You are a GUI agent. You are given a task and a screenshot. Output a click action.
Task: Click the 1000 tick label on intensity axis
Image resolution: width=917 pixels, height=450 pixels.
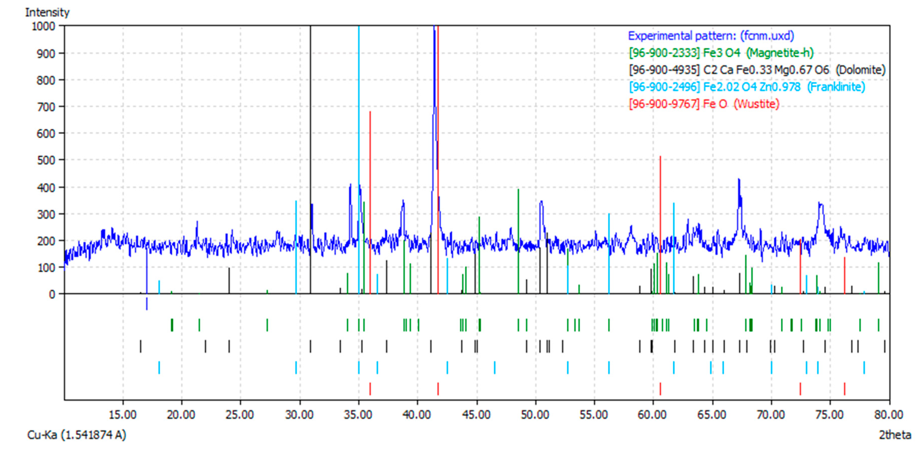pyautogui.click(x=43, y=26)
